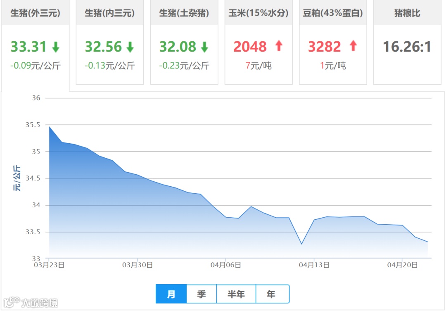446x311 pixels.
Task: Click the 元/公斤 y-axis title
Action: pos(17,178)
